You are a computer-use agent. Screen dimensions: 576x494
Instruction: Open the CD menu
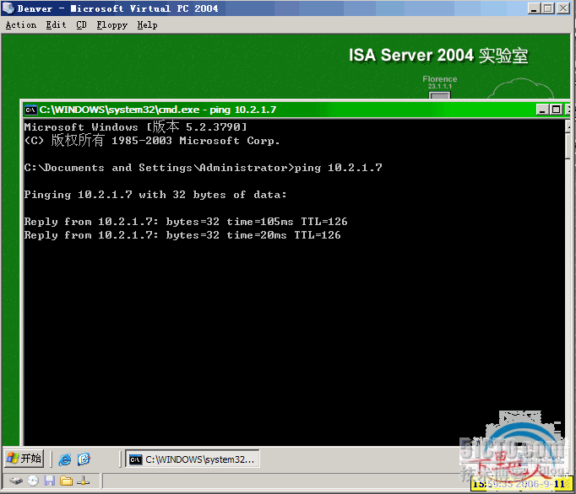coord(82,25)
